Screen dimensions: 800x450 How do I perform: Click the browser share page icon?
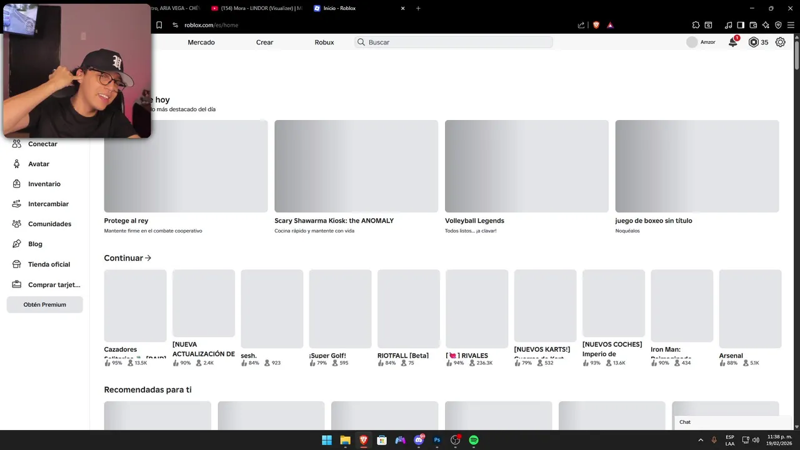tap(581, 25)
